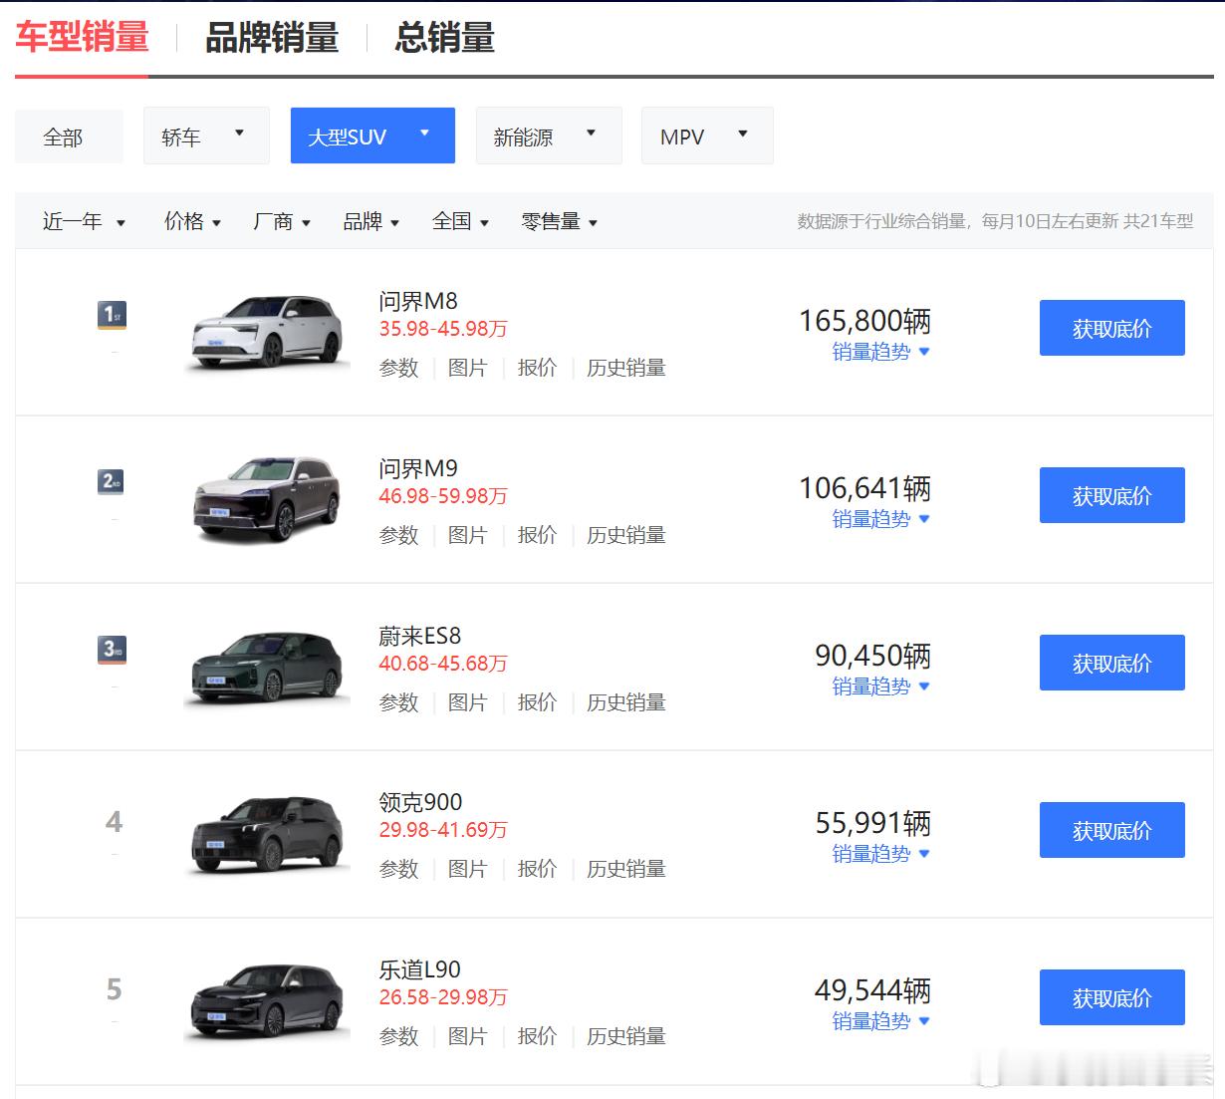Open the 轿车 category dropdown
This screenshot has height=1099, width=1225.
(x=206, y=136)
